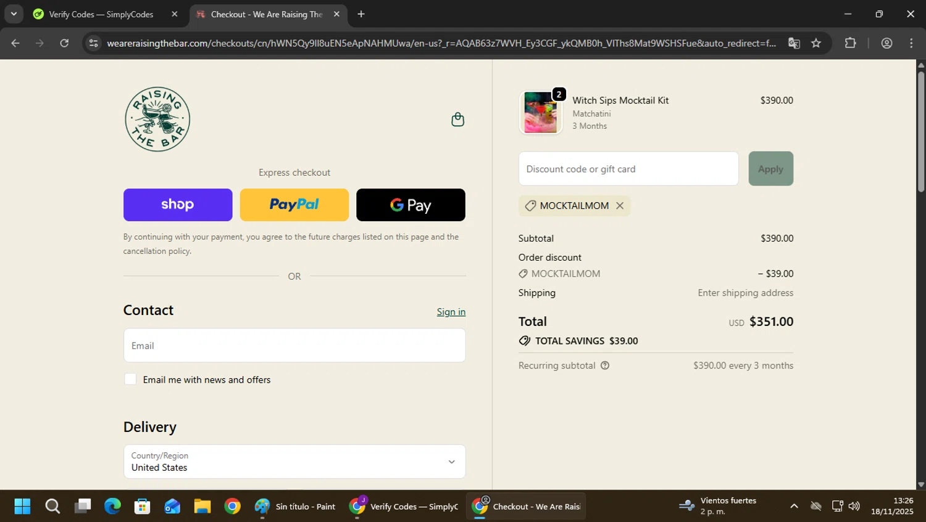Viewport: 926px width, 522px height.
Task: Open Outlook from the taskbar
Action: click(x=172, y=507)
